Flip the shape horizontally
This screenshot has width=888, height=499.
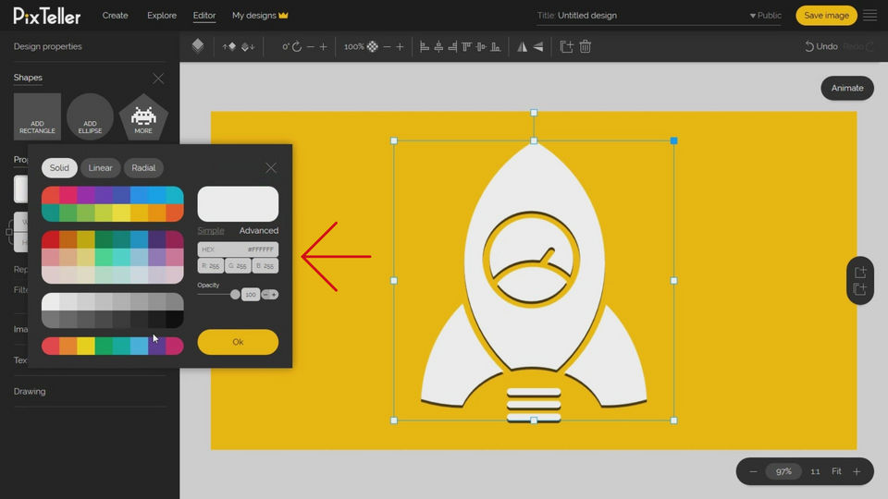click(x=522, y=46)
